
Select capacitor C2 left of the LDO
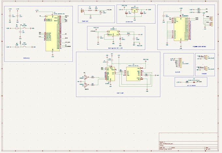pos(126,13)
